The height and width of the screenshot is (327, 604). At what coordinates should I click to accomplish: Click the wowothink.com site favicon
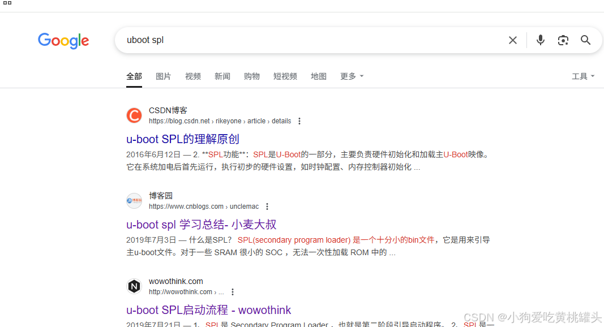(x=134, y=286)
